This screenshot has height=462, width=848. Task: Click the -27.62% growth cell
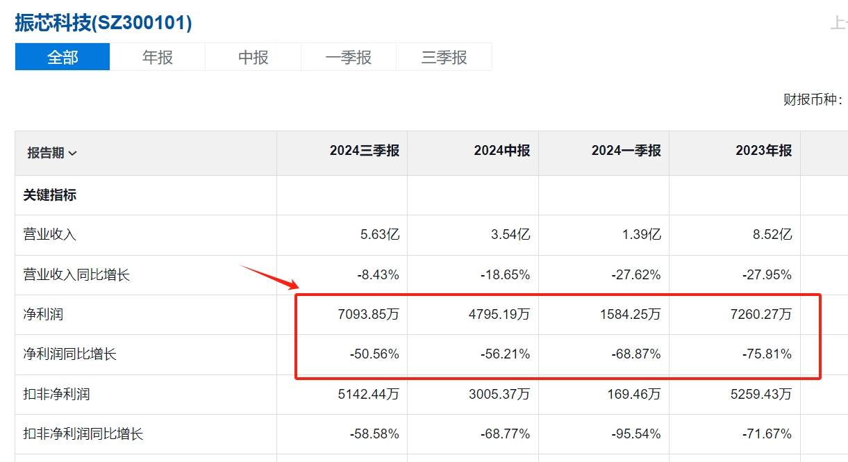pyautogui.click(x=636, y=275)
